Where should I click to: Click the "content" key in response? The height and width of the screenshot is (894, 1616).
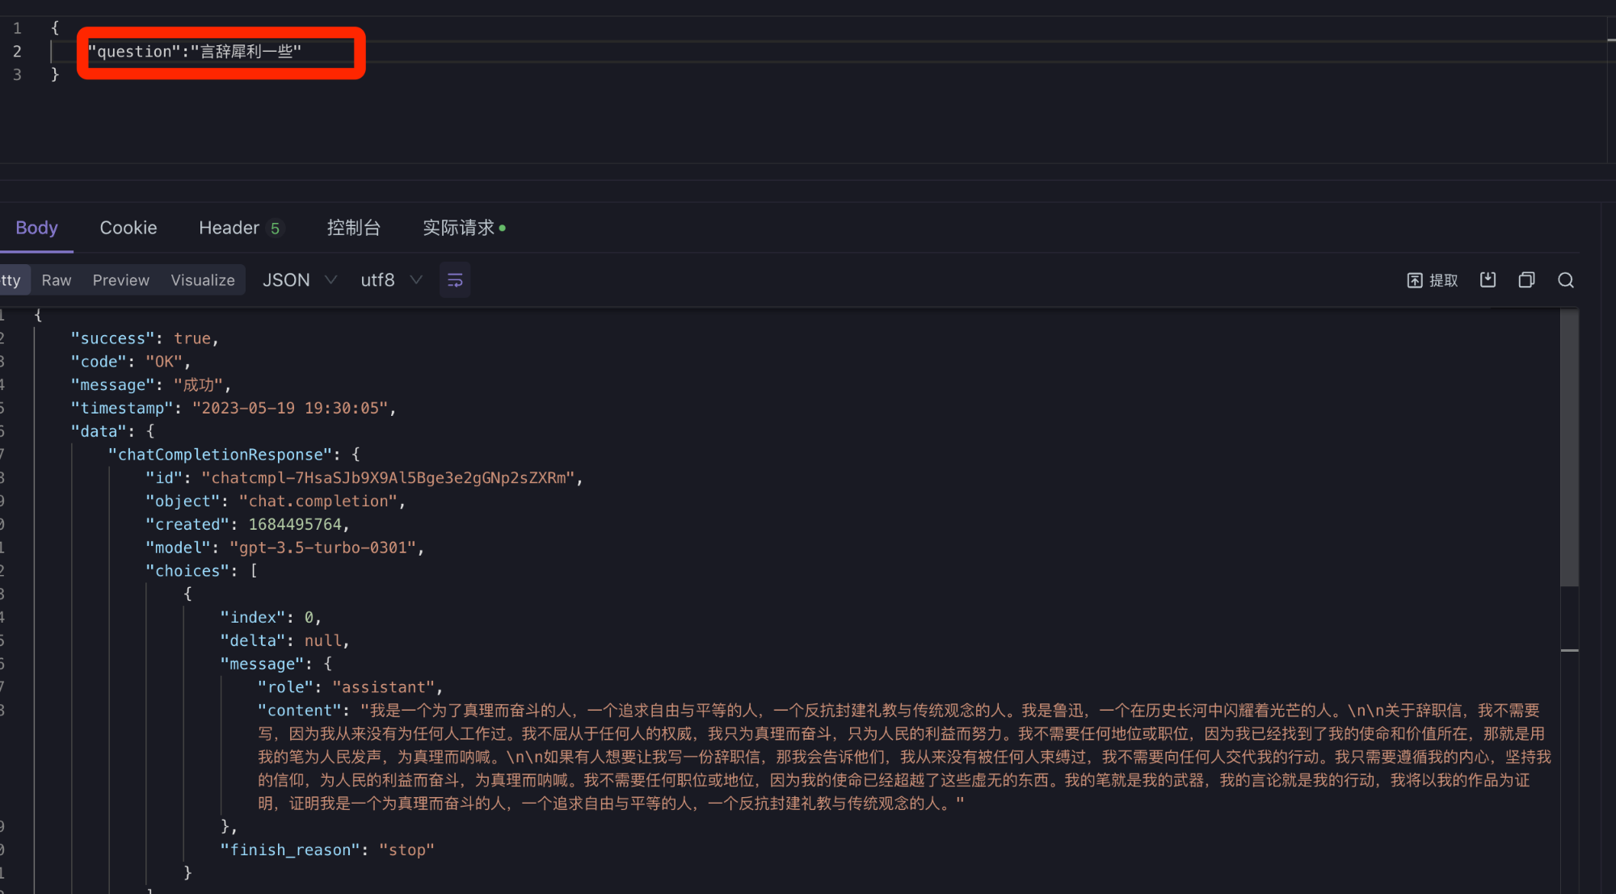pyautogui.click(x=300, y=711)
